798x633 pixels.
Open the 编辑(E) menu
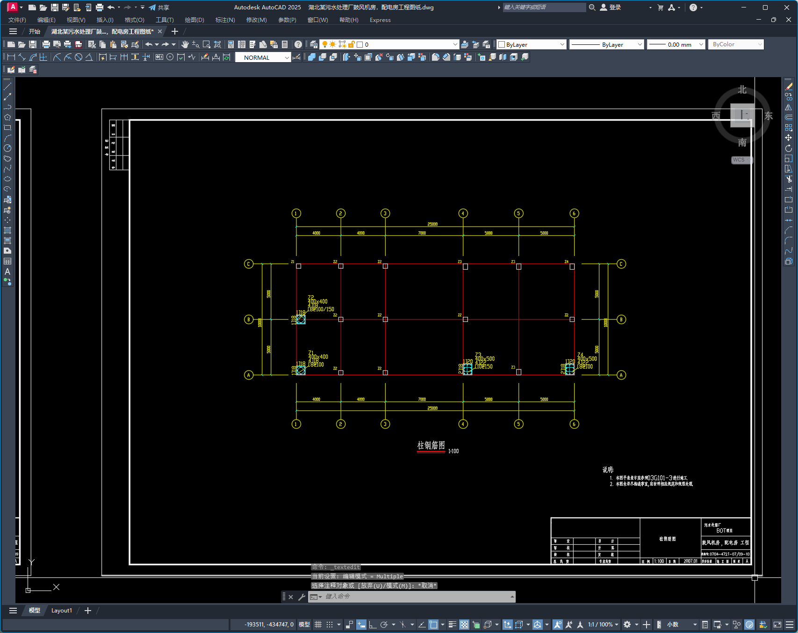46,20
